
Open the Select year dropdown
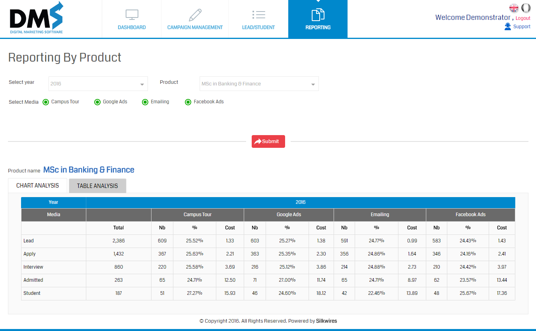click(98, 84)
